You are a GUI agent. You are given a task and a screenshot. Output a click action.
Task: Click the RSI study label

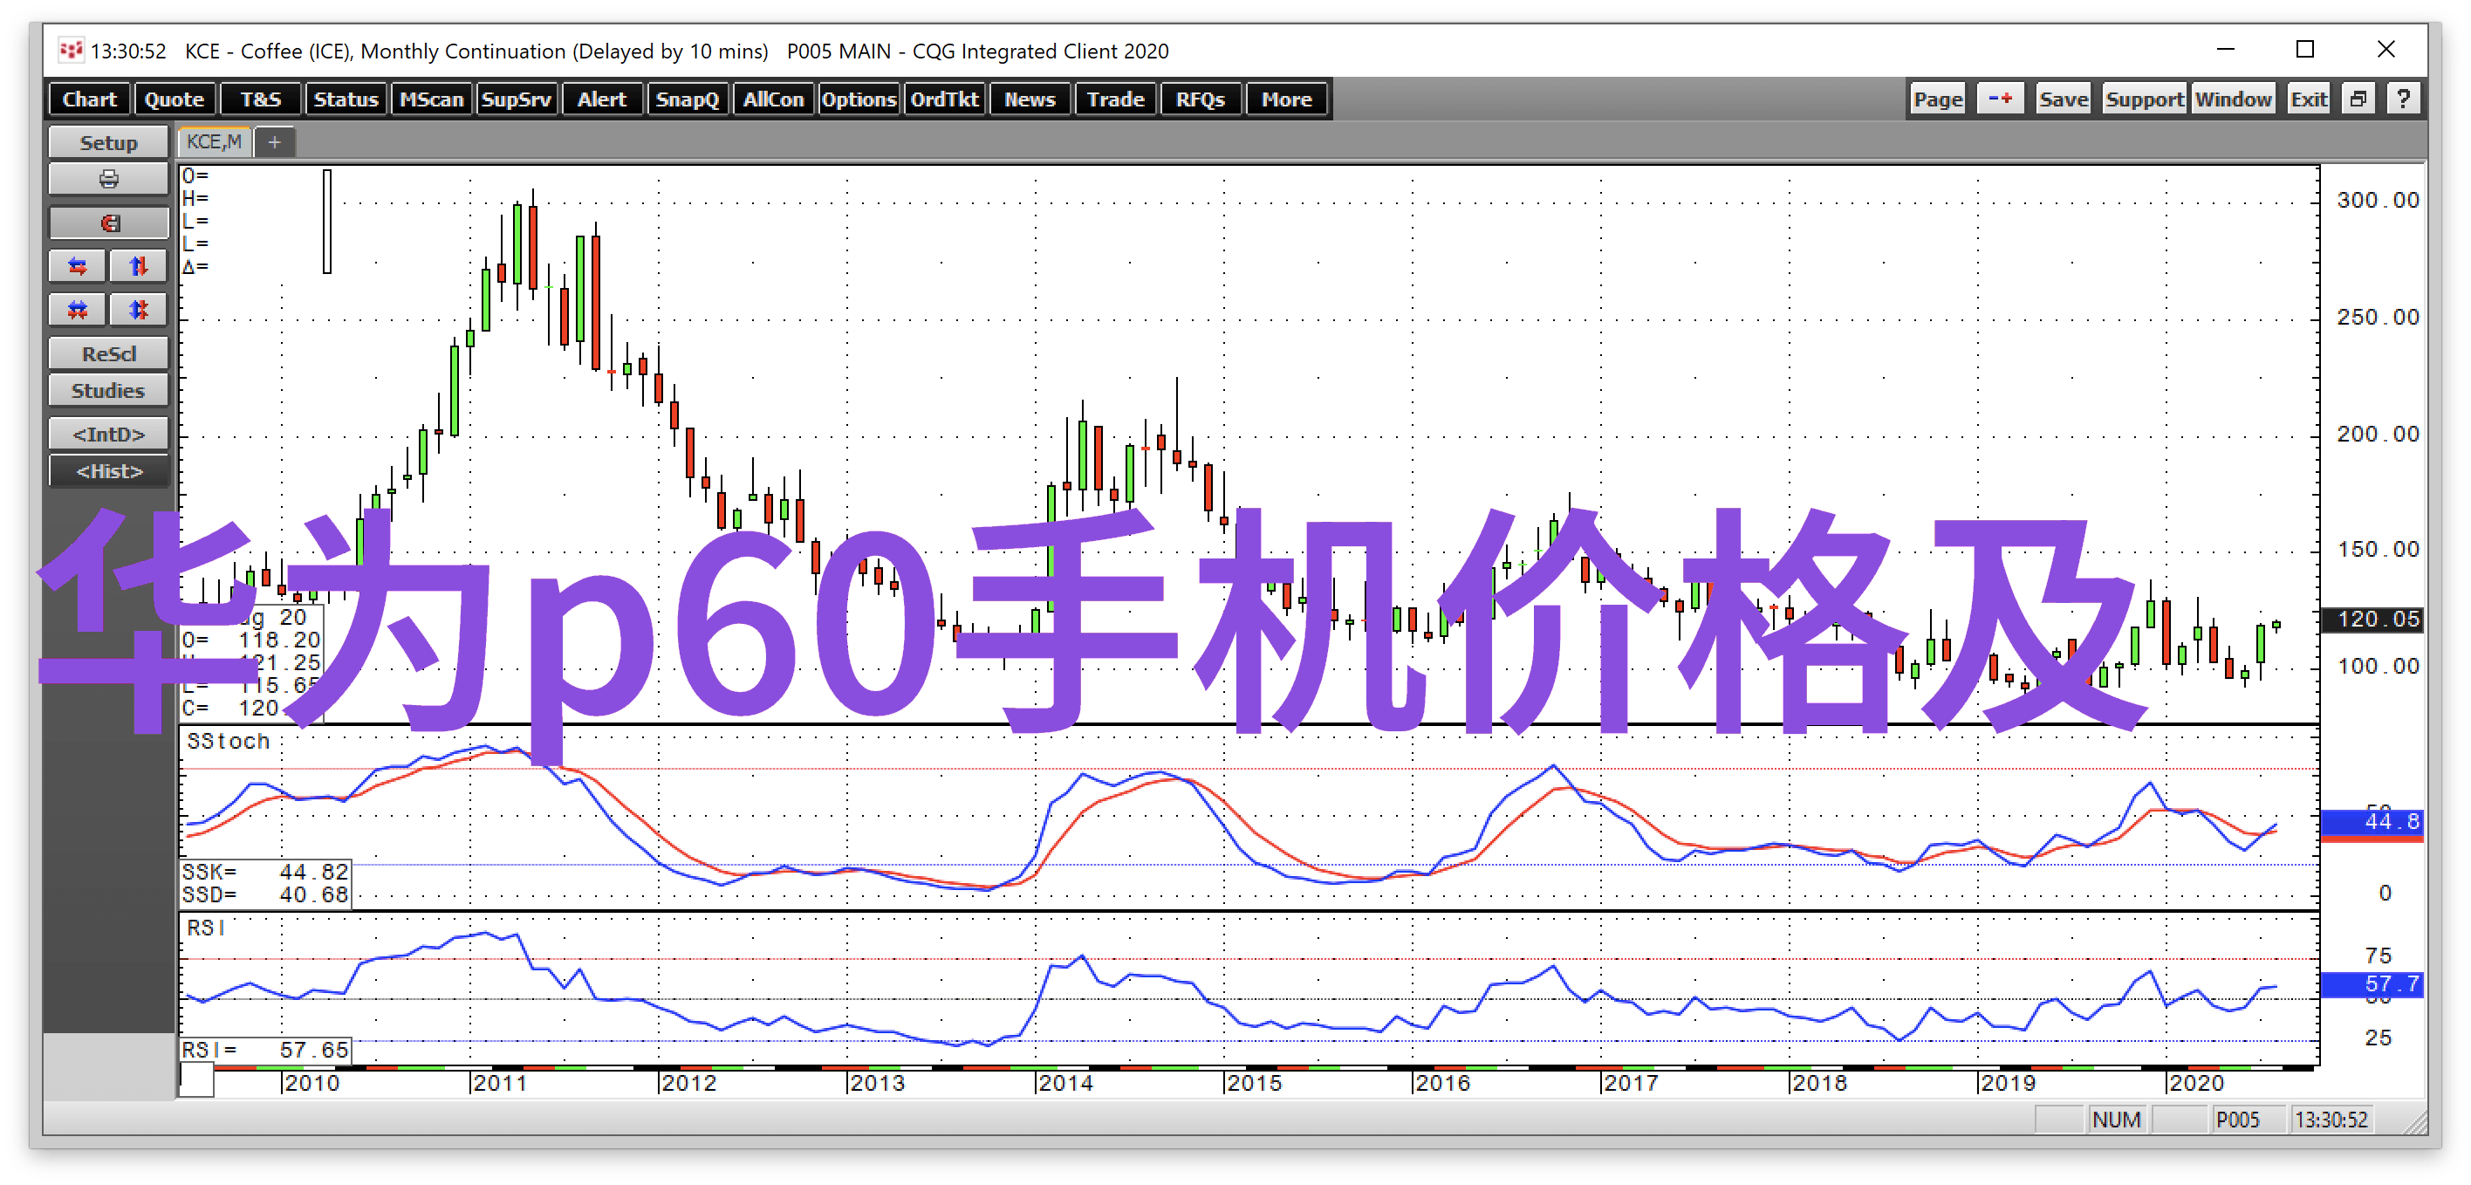click(x=205, y=928)
